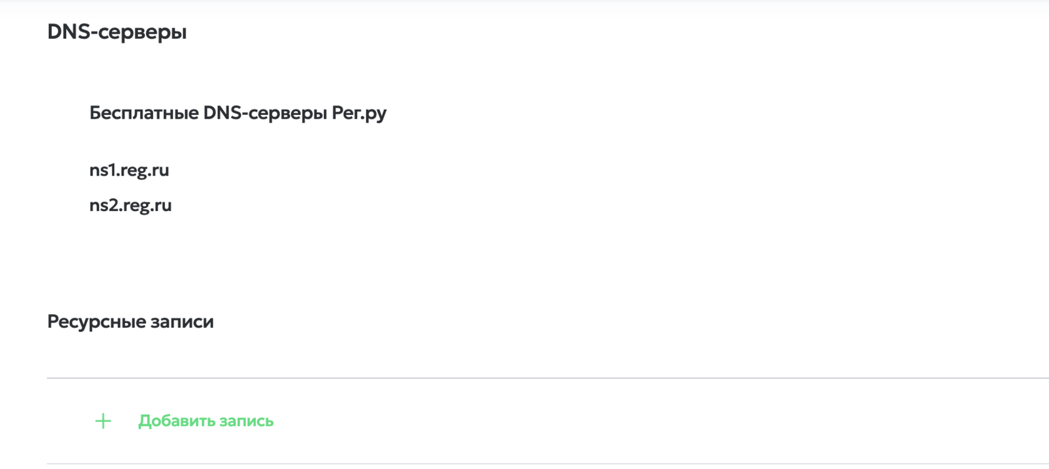Screen dimensions: 1049x469
Task: Click the DNS-серверы section heading
Action: 117,32
